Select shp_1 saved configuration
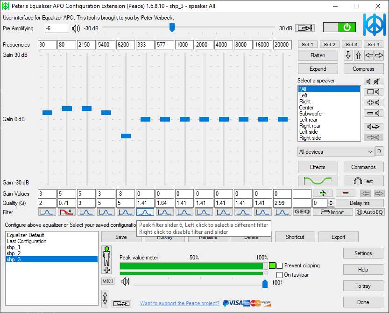 51,247
